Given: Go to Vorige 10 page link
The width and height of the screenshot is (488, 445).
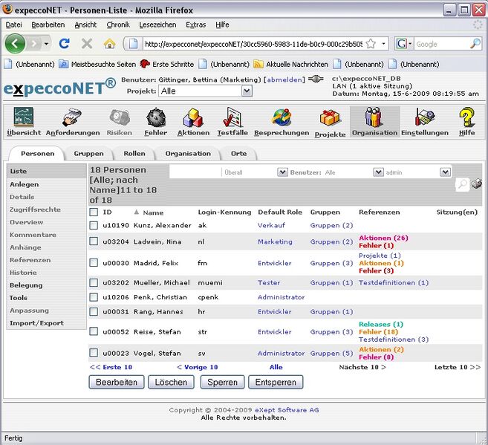Looking at the screenshot, I should 198,367.
